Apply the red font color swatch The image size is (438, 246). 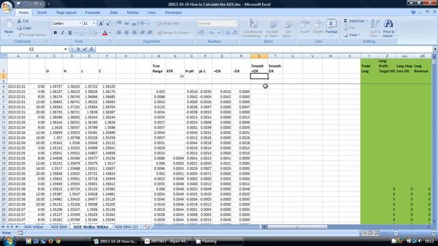click(x=105, y=33)
